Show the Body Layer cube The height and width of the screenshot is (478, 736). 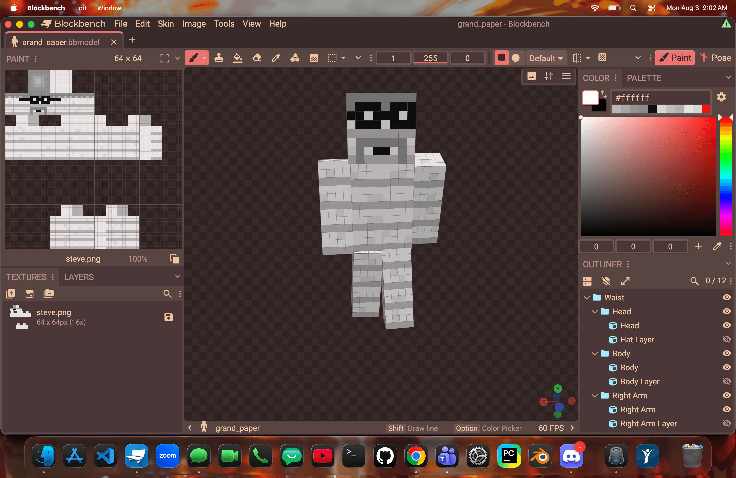[727, 381]
